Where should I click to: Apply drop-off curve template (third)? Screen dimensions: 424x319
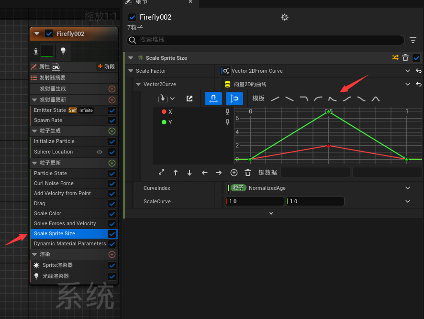pos(304,99)
